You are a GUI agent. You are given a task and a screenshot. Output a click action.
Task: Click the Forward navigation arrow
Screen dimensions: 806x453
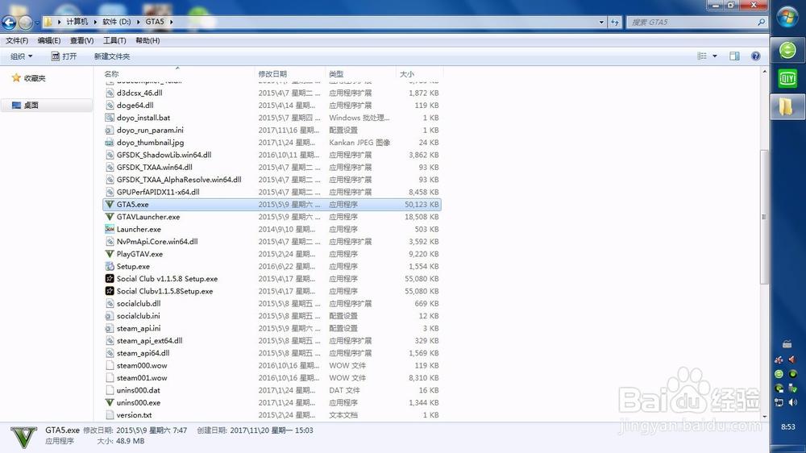tap(25, 22)
